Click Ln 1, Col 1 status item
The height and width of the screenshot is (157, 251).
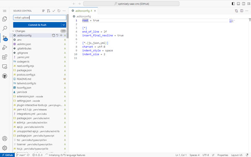(x=181, y=155)
